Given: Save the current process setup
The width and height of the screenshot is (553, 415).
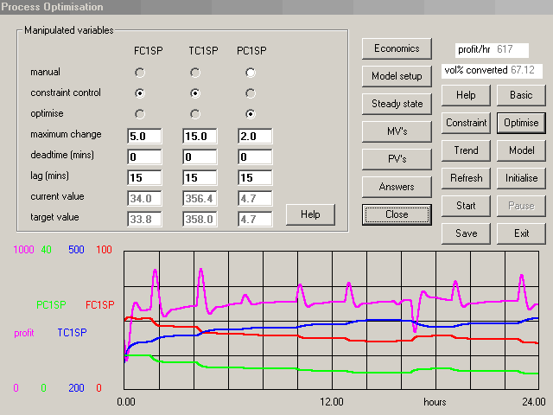Looking at the screenshot, I should pos(466,233).
